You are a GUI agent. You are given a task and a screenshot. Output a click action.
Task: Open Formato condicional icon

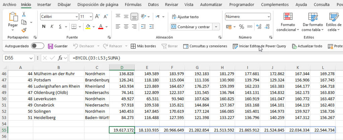click(288, 17)
